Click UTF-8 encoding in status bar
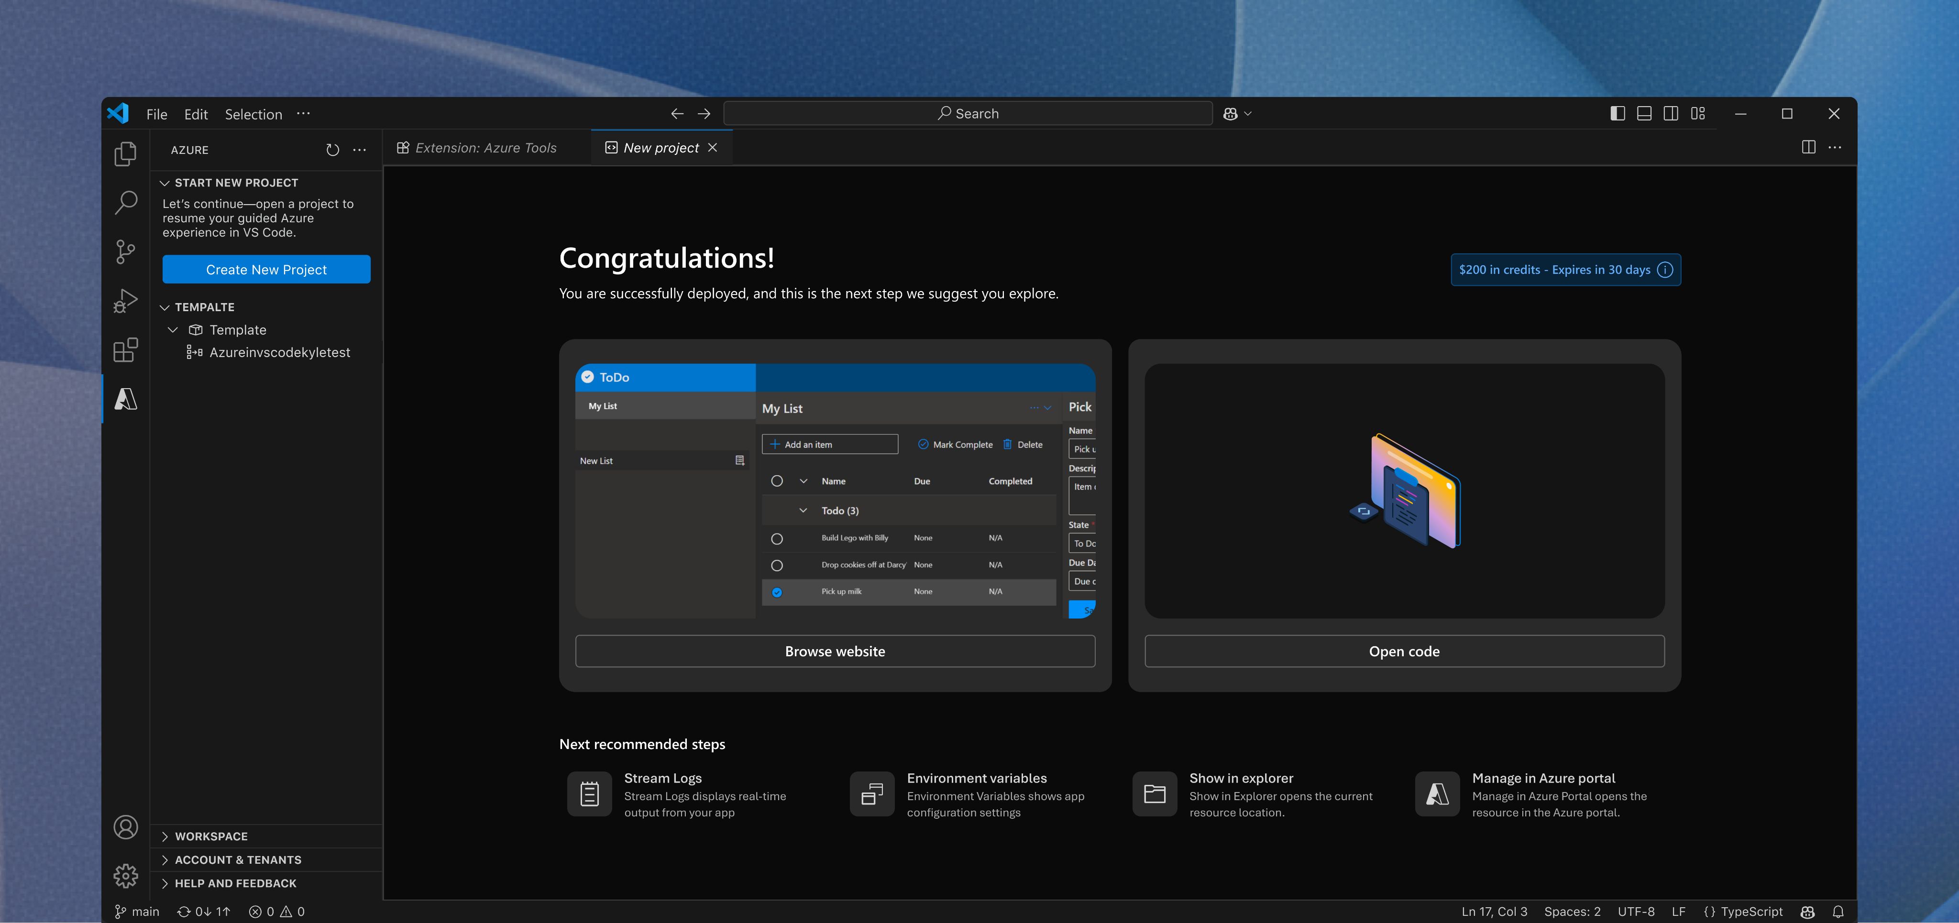 1636,911
